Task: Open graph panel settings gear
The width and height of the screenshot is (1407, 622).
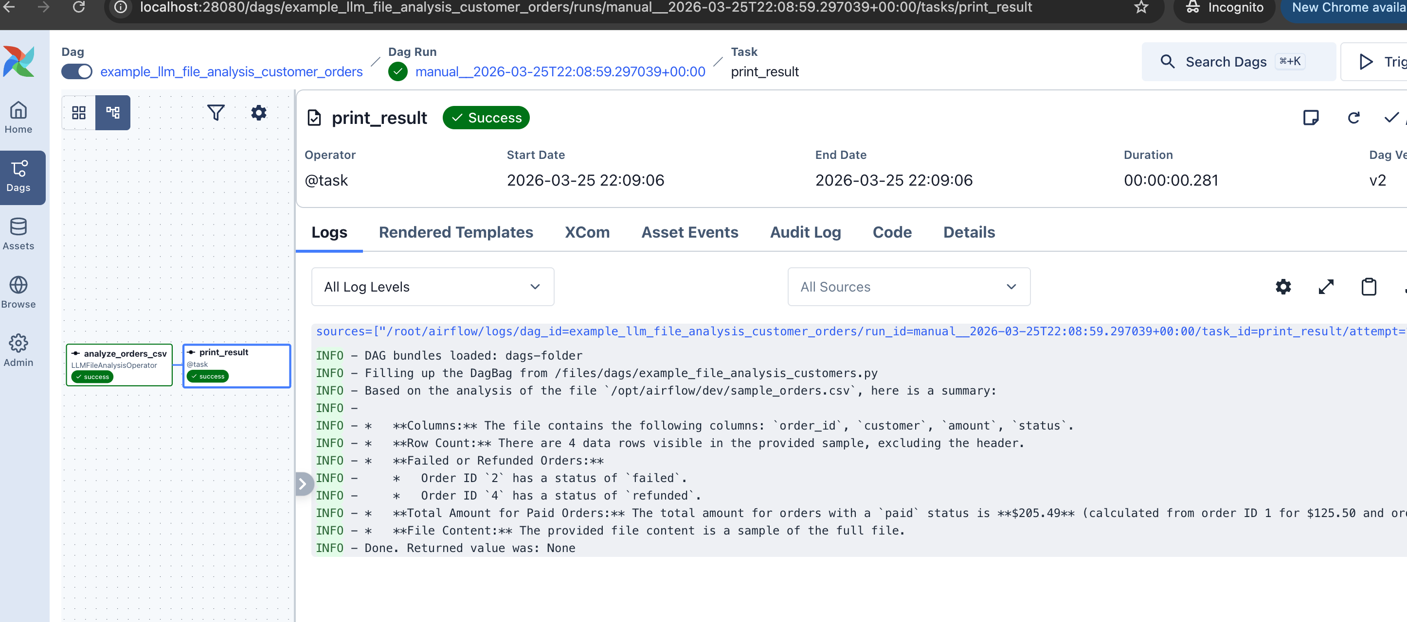Action: pos(258,112)
